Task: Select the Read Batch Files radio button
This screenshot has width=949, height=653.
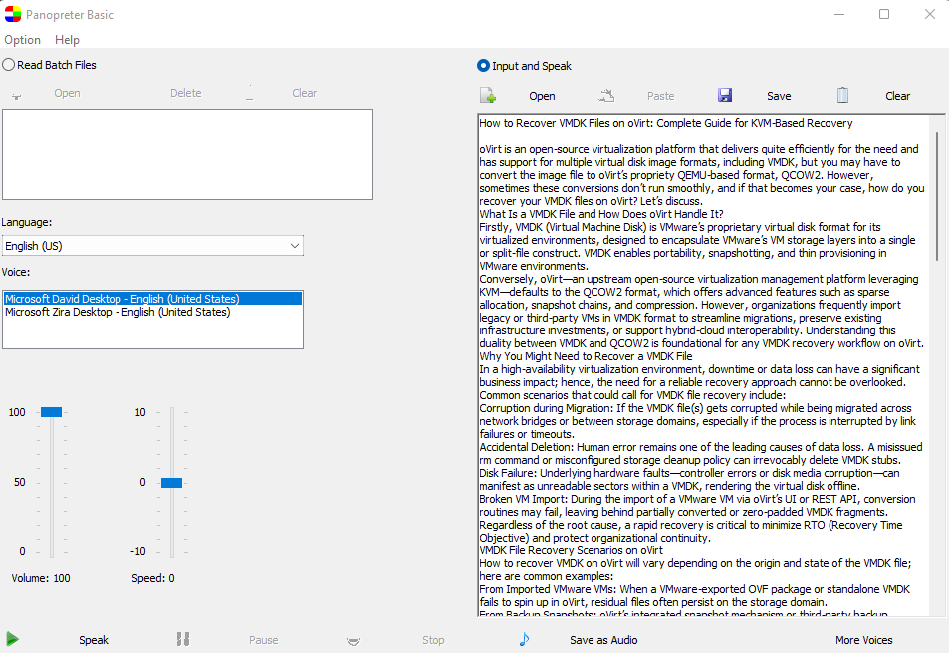Action: point(9,65)
